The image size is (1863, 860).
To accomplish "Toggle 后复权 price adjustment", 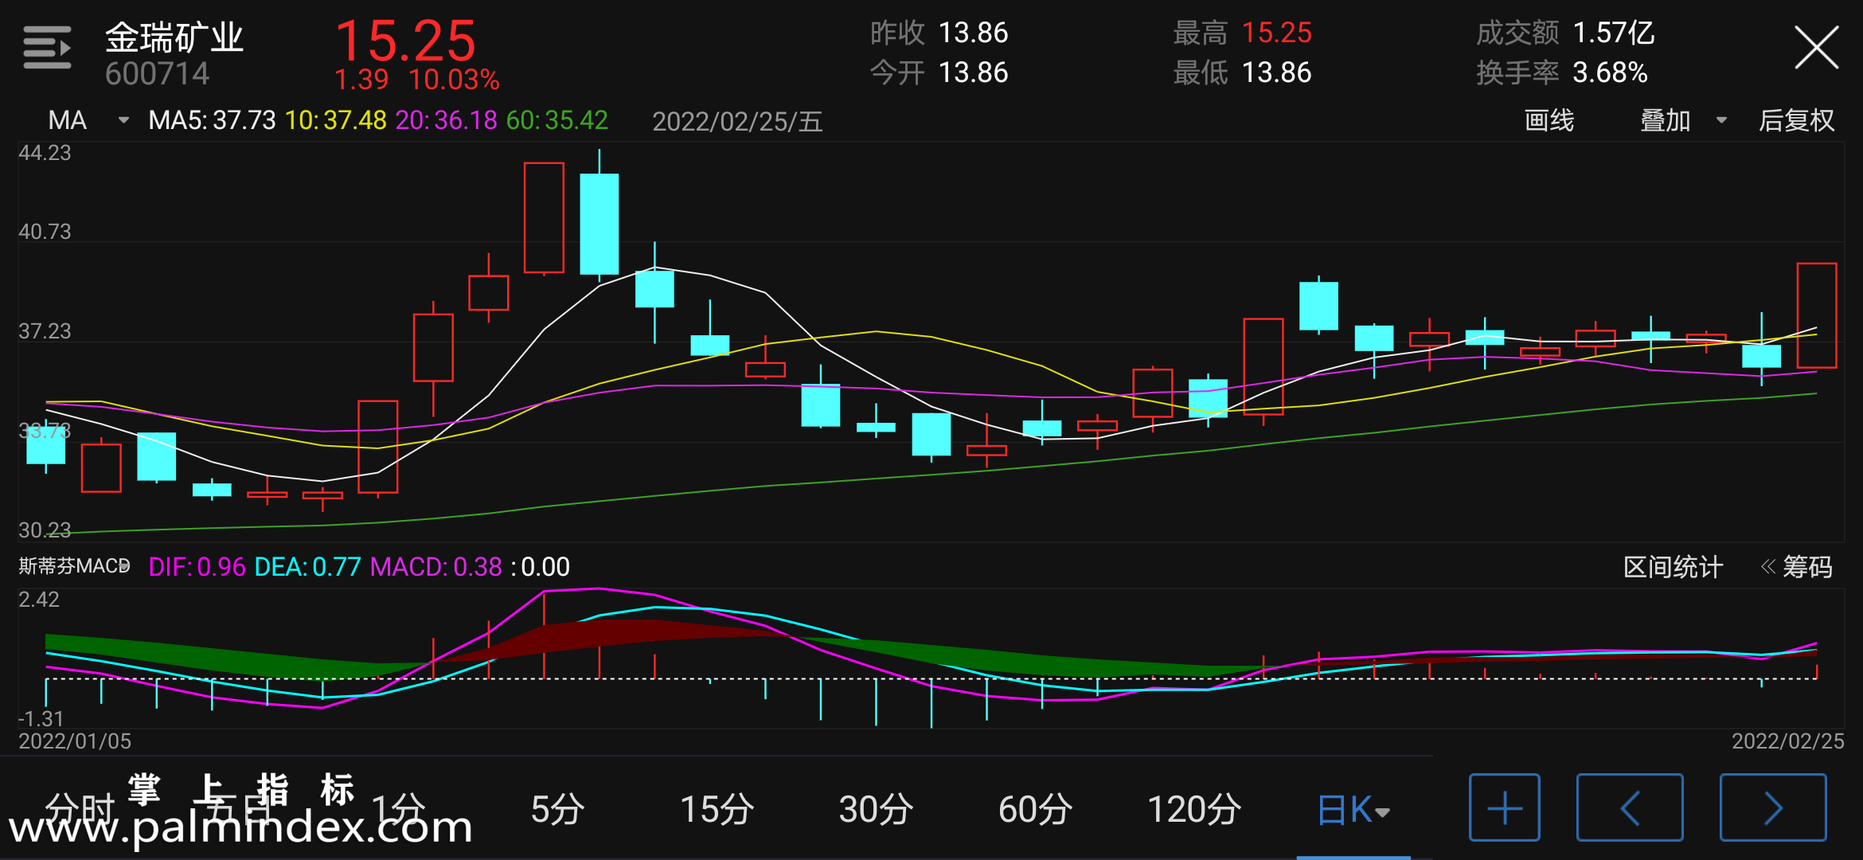I will pos(1796,120).
